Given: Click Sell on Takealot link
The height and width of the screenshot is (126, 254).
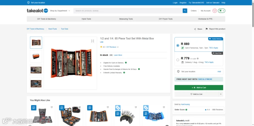Looking at the screenshot, I should coord(213,3).
